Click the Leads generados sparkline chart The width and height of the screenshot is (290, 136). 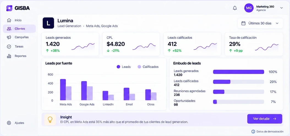tap(83, 47)
